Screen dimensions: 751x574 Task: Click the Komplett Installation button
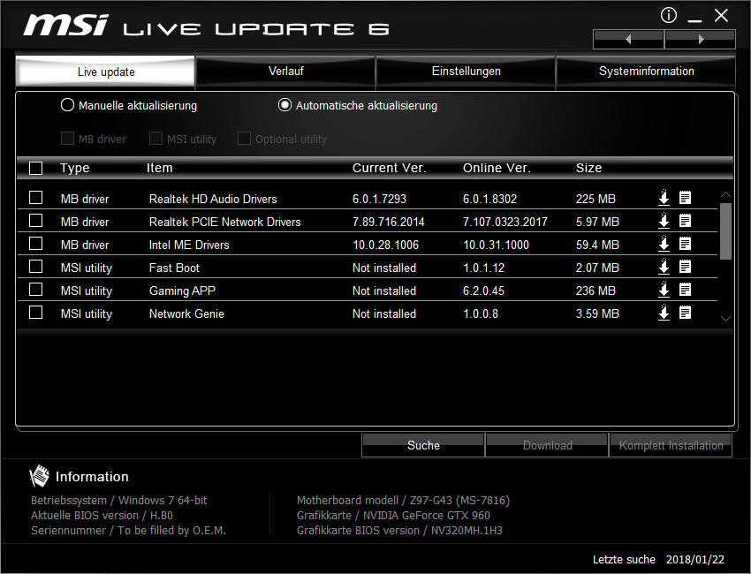[x=671, y=445]
